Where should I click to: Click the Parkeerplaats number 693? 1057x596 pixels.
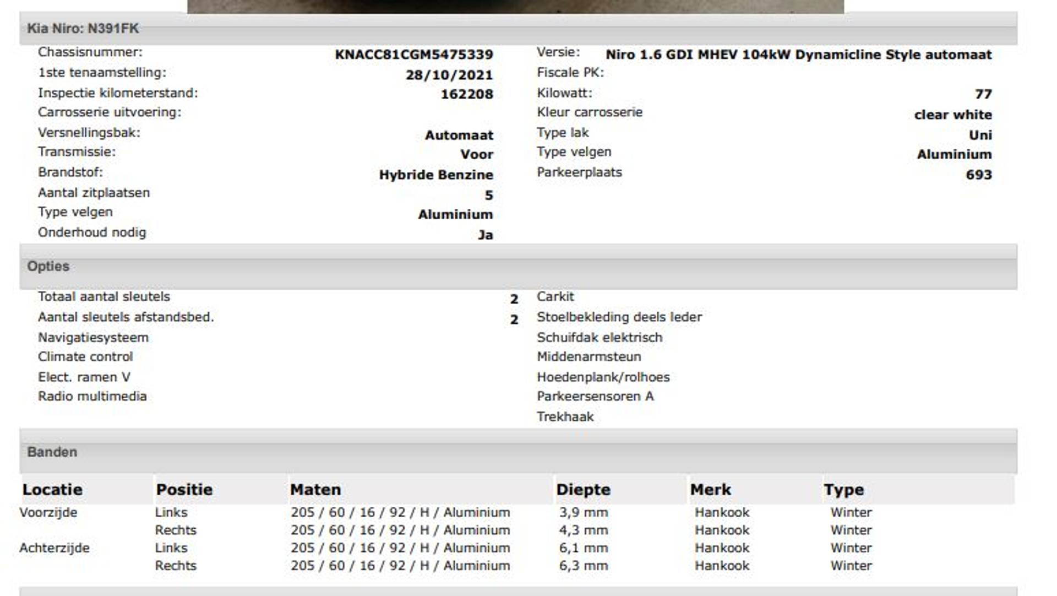tap(978, 175)
